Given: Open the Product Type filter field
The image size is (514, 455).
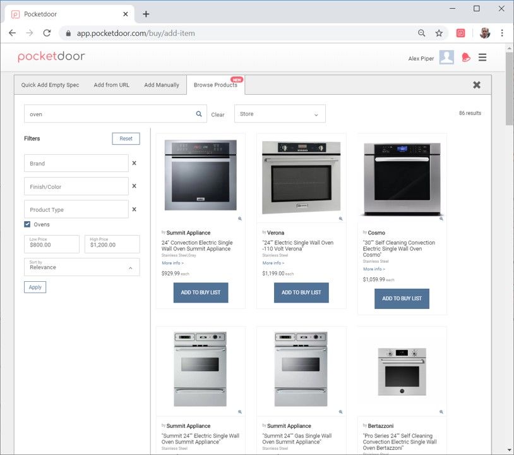Looking at the screenshot, I should tap(76, 209).
